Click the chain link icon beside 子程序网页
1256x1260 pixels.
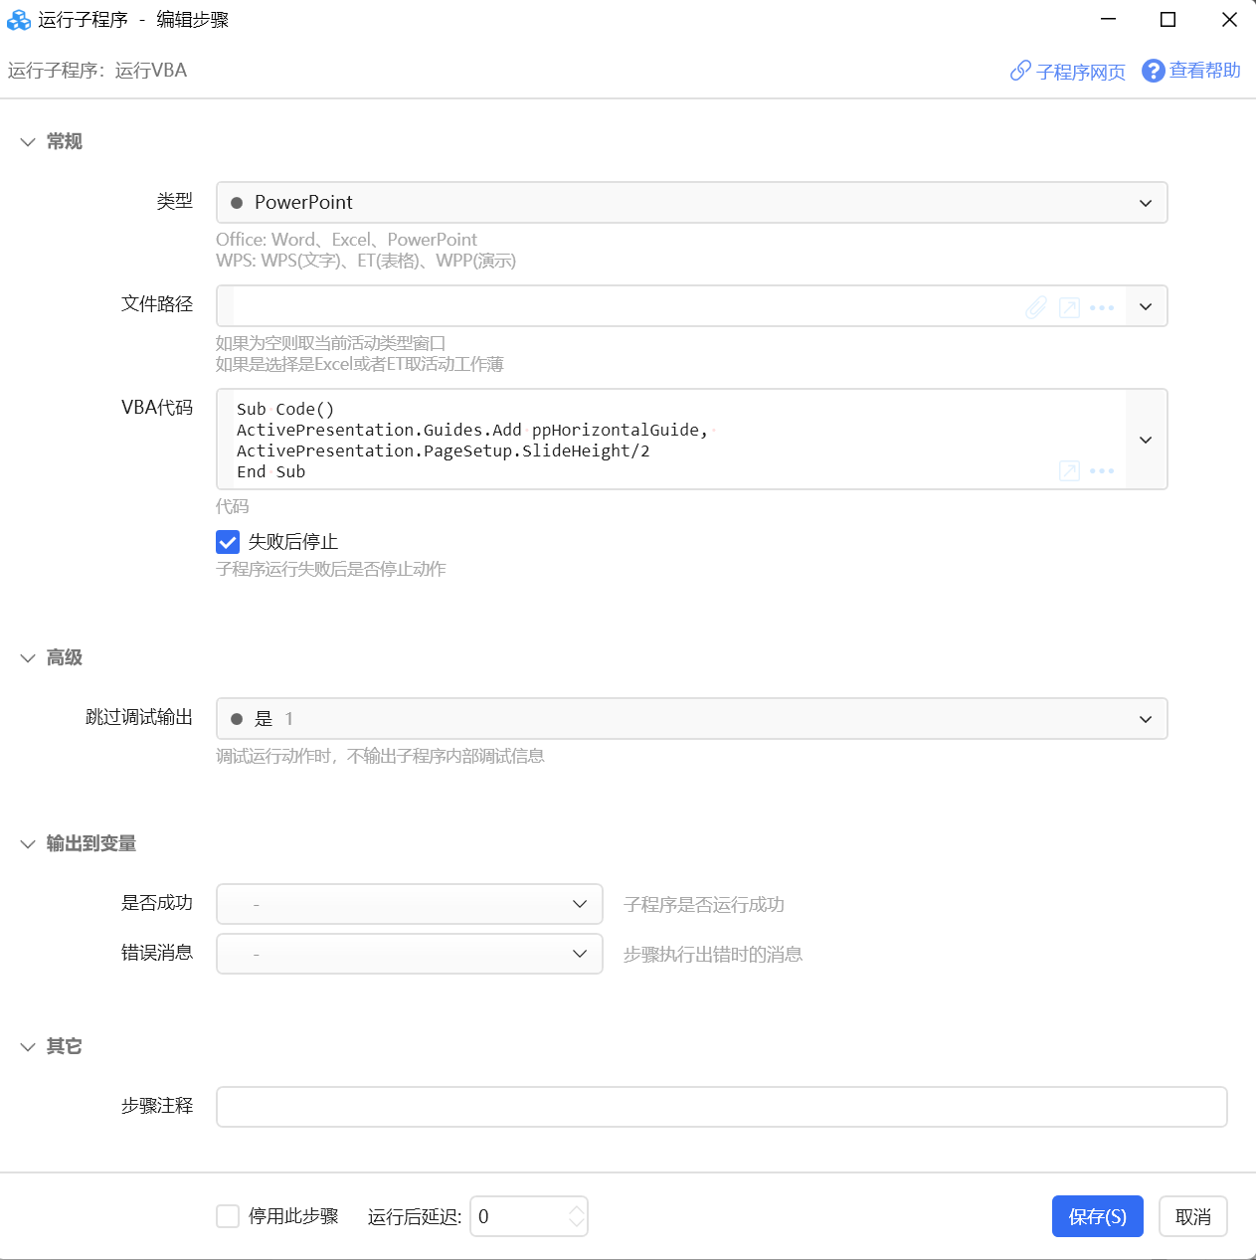pyautogui.click(x=1020, y=71)
